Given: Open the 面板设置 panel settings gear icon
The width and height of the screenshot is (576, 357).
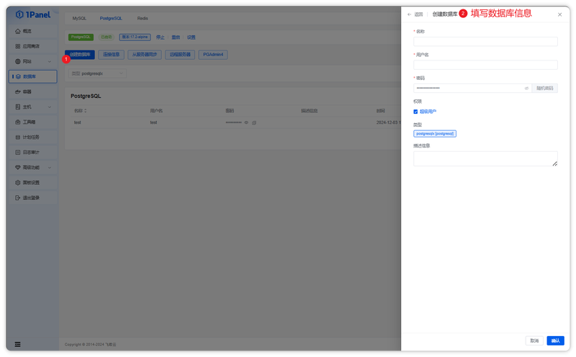Looking at the screenshot, I should [17, 183].
